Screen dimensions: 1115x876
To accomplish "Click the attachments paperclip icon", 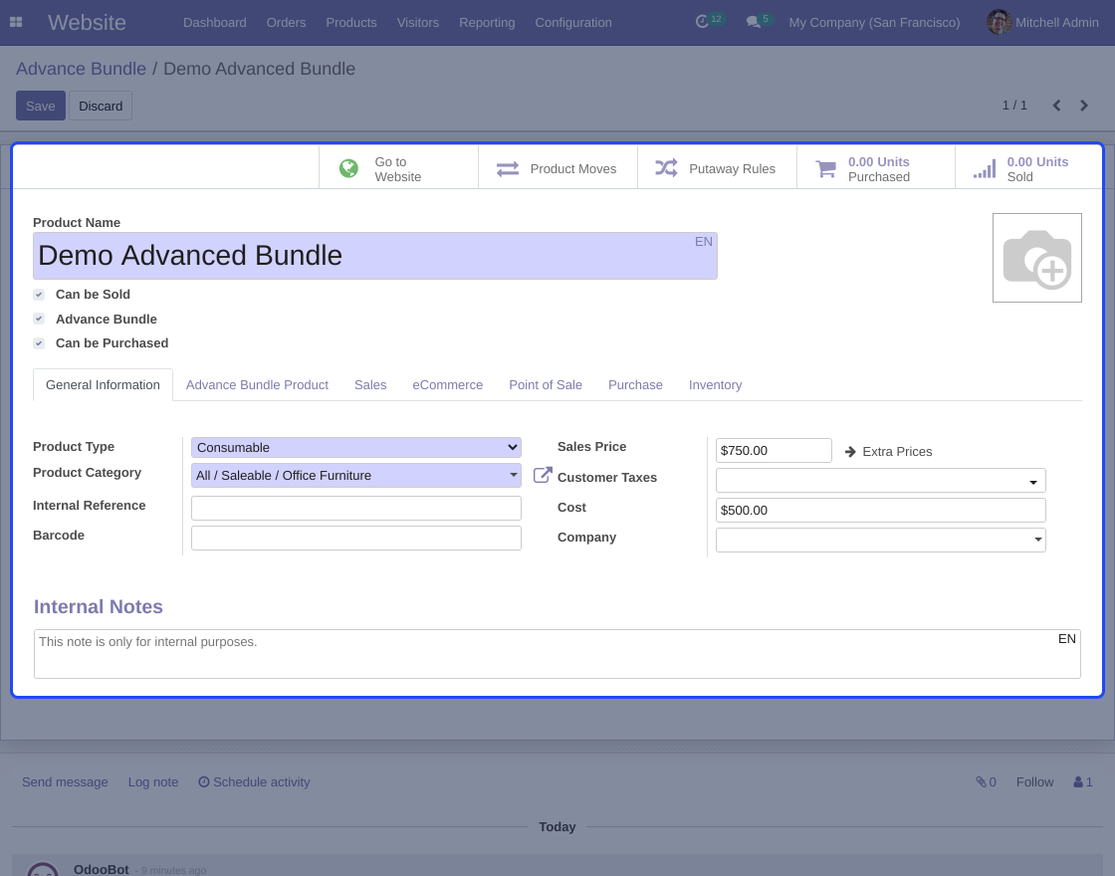I will (x=981, y=782).
